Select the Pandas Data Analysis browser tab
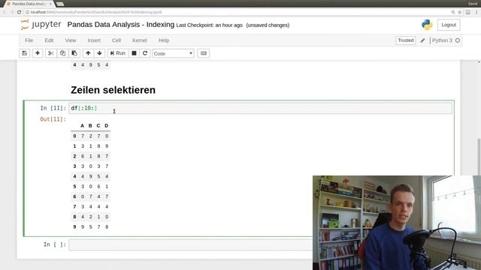 [x=29, y=4]
